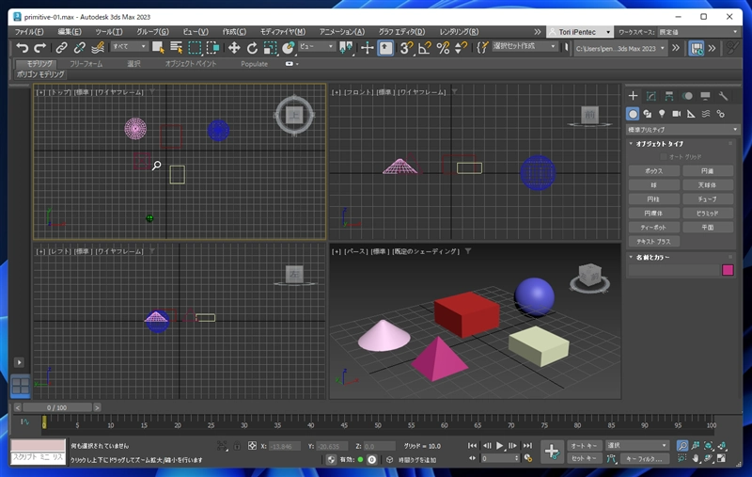Activate the Select and Move tool
The width and height of the screenshot is (752, 477).
coord(234,47)
